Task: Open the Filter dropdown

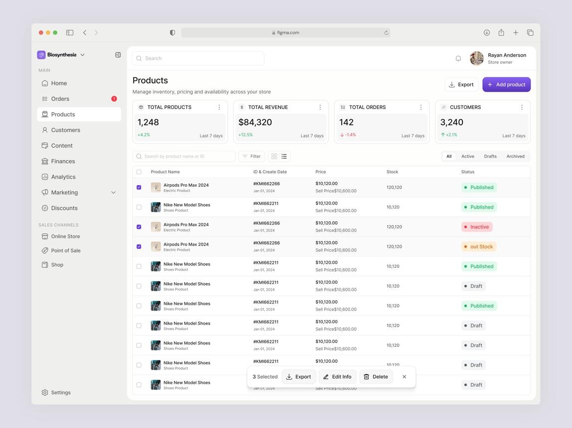Action: [252, 156]
